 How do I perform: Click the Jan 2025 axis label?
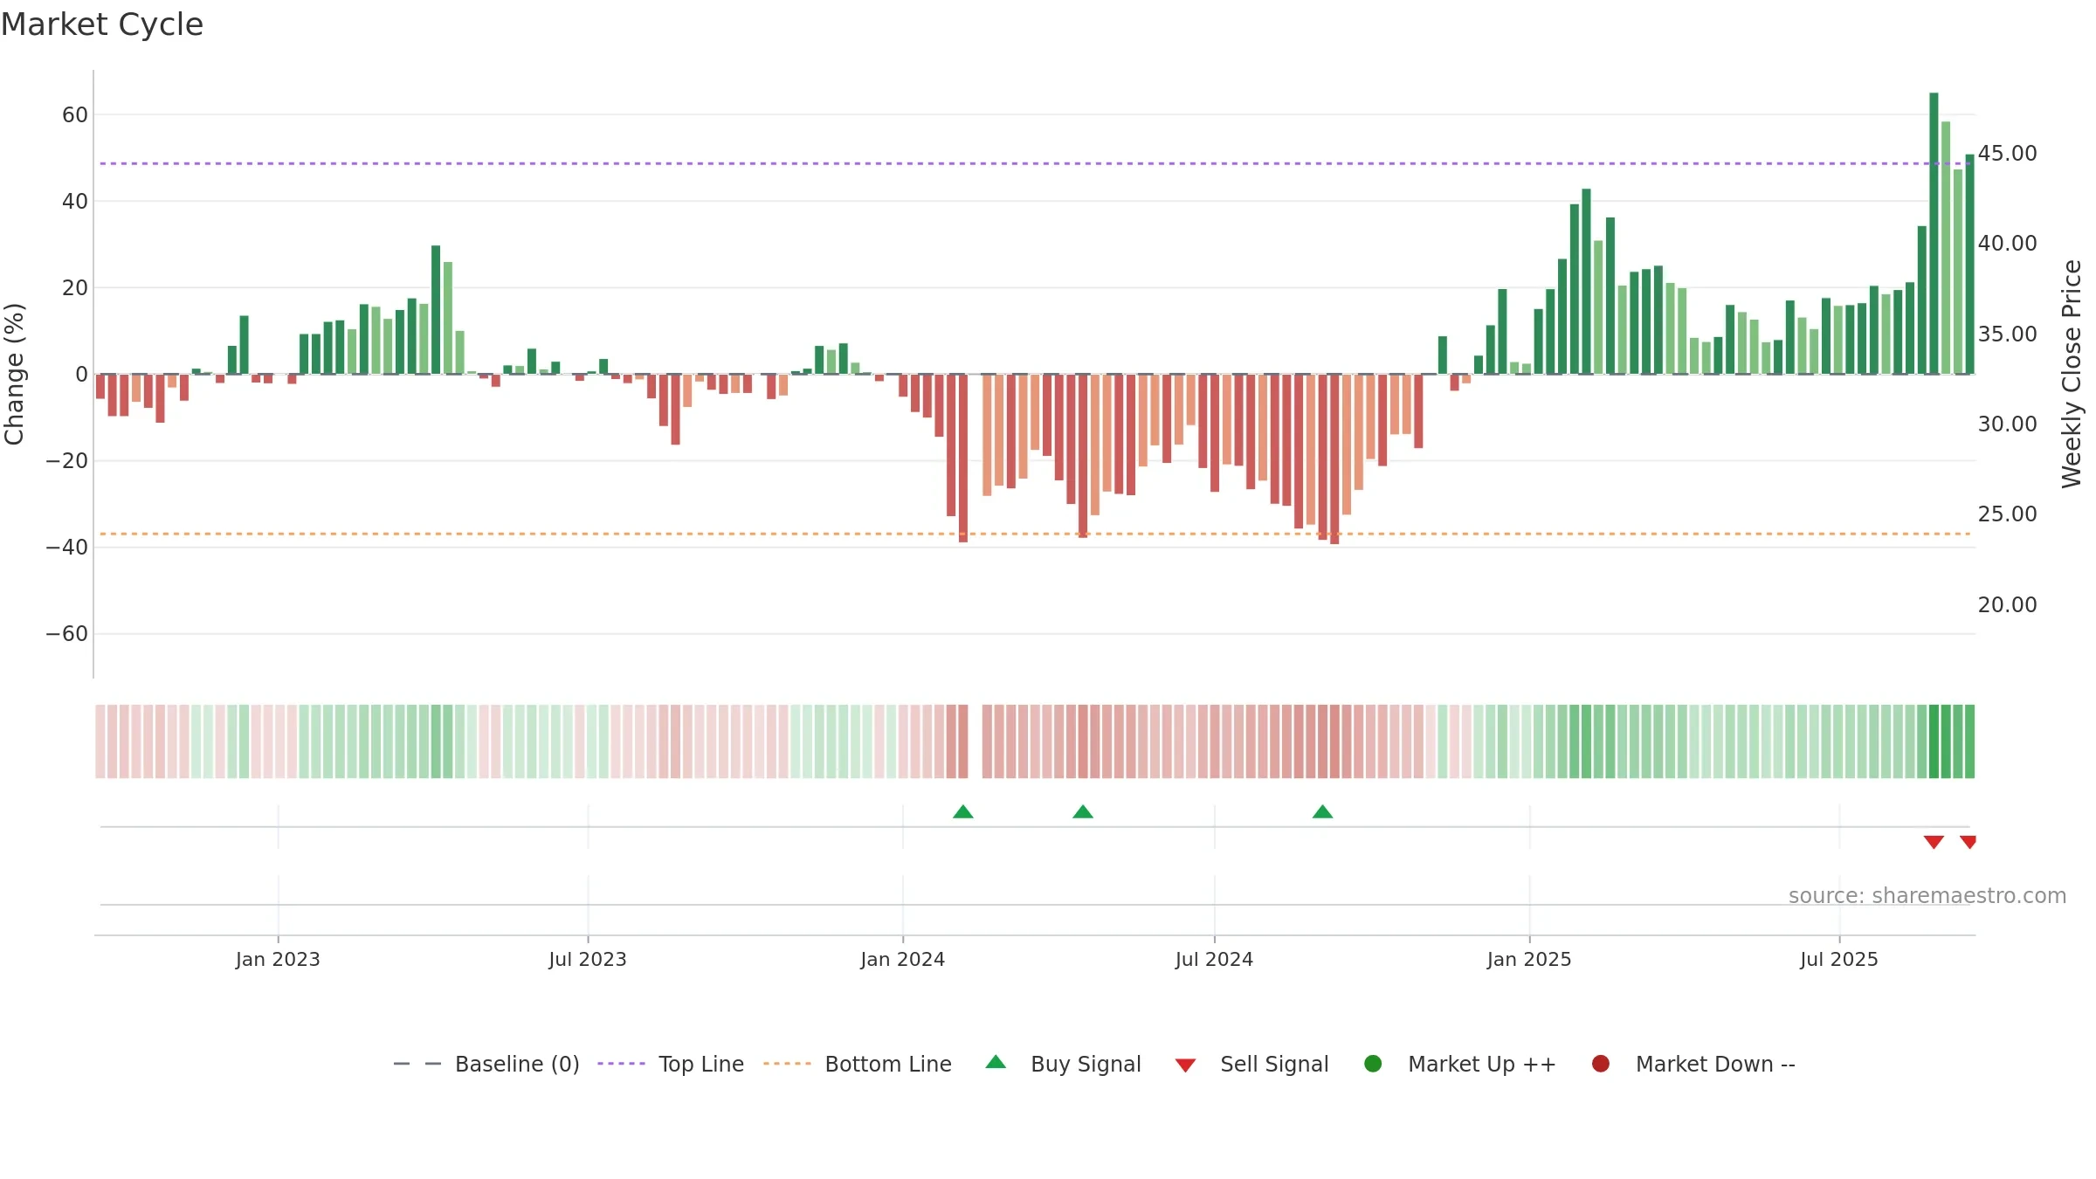1529,960
